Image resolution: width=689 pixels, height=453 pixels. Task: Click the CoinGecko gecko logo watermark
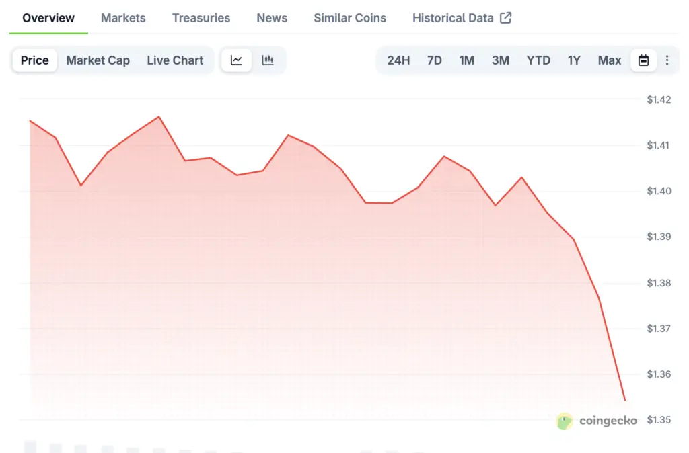564,421
